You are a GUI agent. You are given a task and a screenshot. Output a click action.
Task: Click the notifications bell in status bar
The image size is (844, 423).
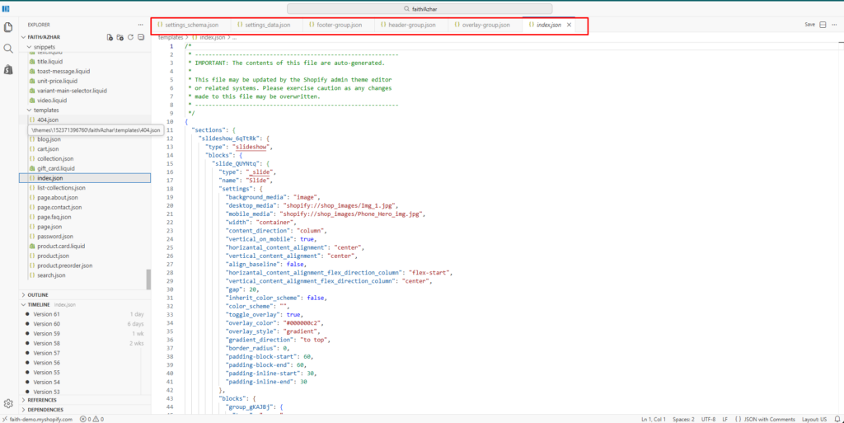click(x=837, y=419)
